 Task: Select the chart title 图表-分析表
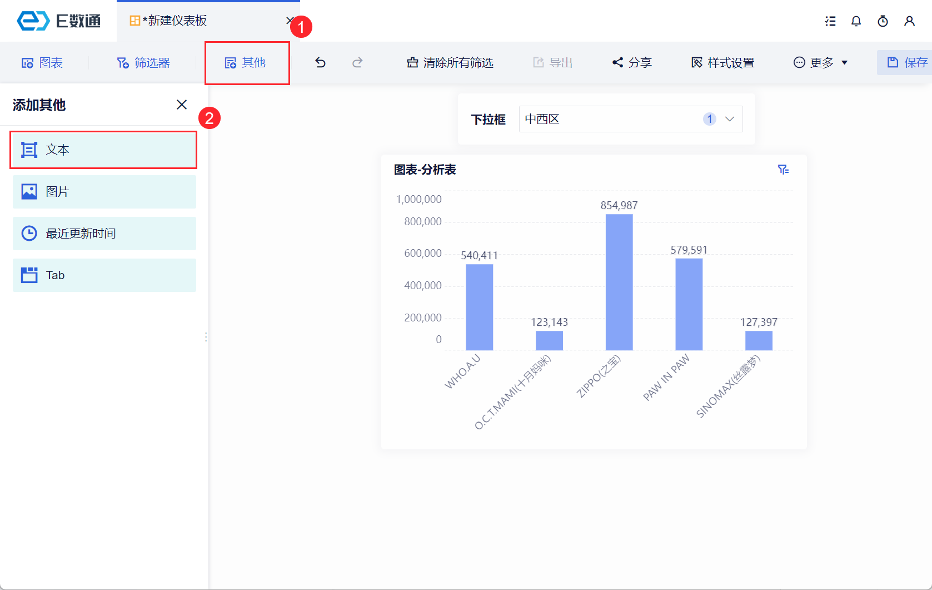pyautogui.click(x=425, y=170)
